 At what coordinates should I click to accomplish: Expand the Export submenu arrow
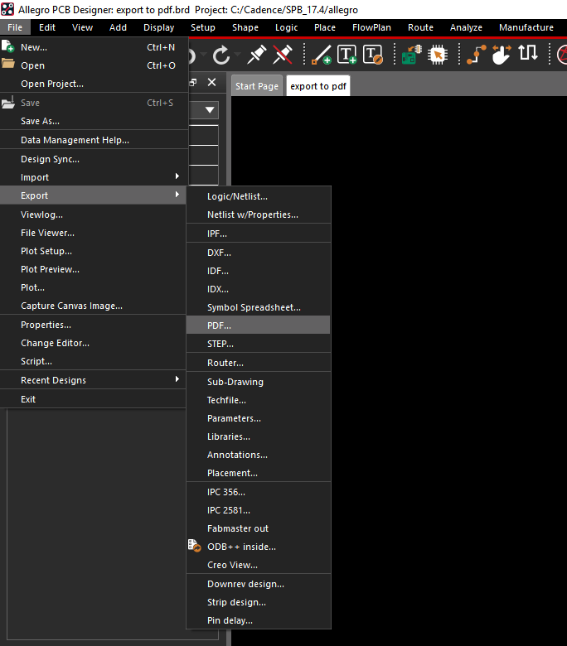click(x=177, y=194)
